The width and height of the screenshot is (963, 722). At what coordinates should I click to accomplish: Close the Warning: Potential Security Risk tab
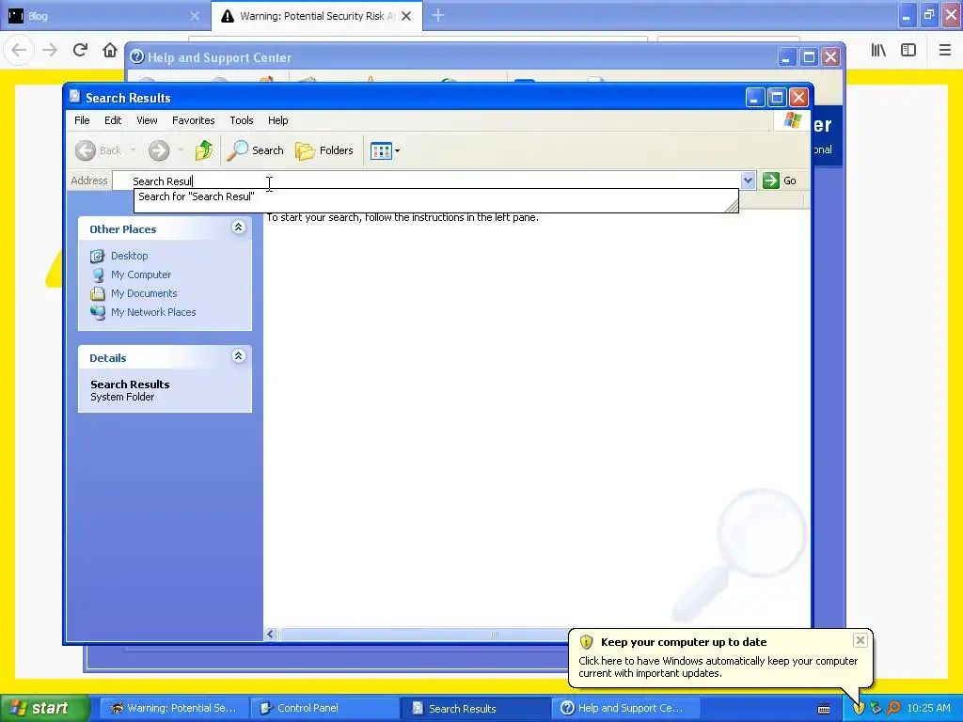pos(406,16)
